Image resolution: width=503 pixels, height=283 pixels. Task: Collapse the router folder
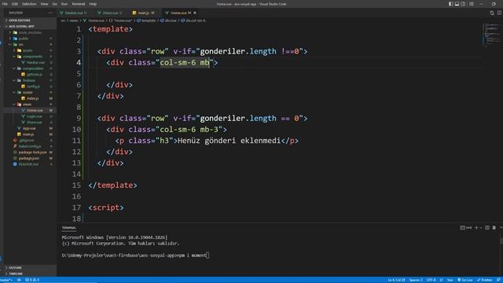(x=28, y=93)
